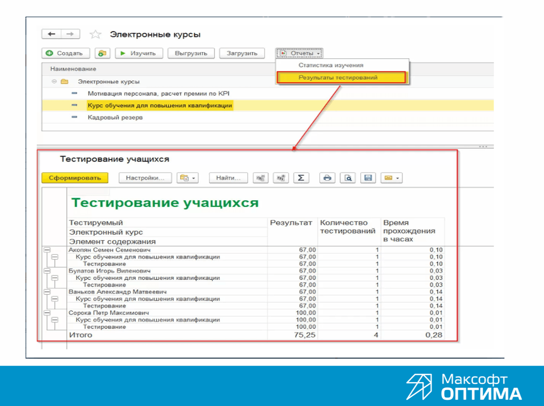This screenshot has height=406, width=544.
Task: Click the Загрузить button
Action: coord(242,54)
